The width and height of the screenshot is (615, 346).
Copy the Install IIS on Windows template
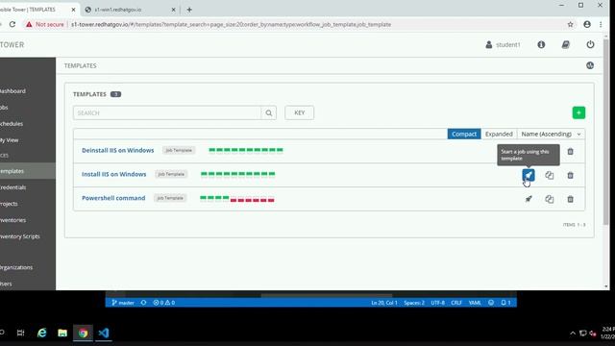(x=549, y=175)
